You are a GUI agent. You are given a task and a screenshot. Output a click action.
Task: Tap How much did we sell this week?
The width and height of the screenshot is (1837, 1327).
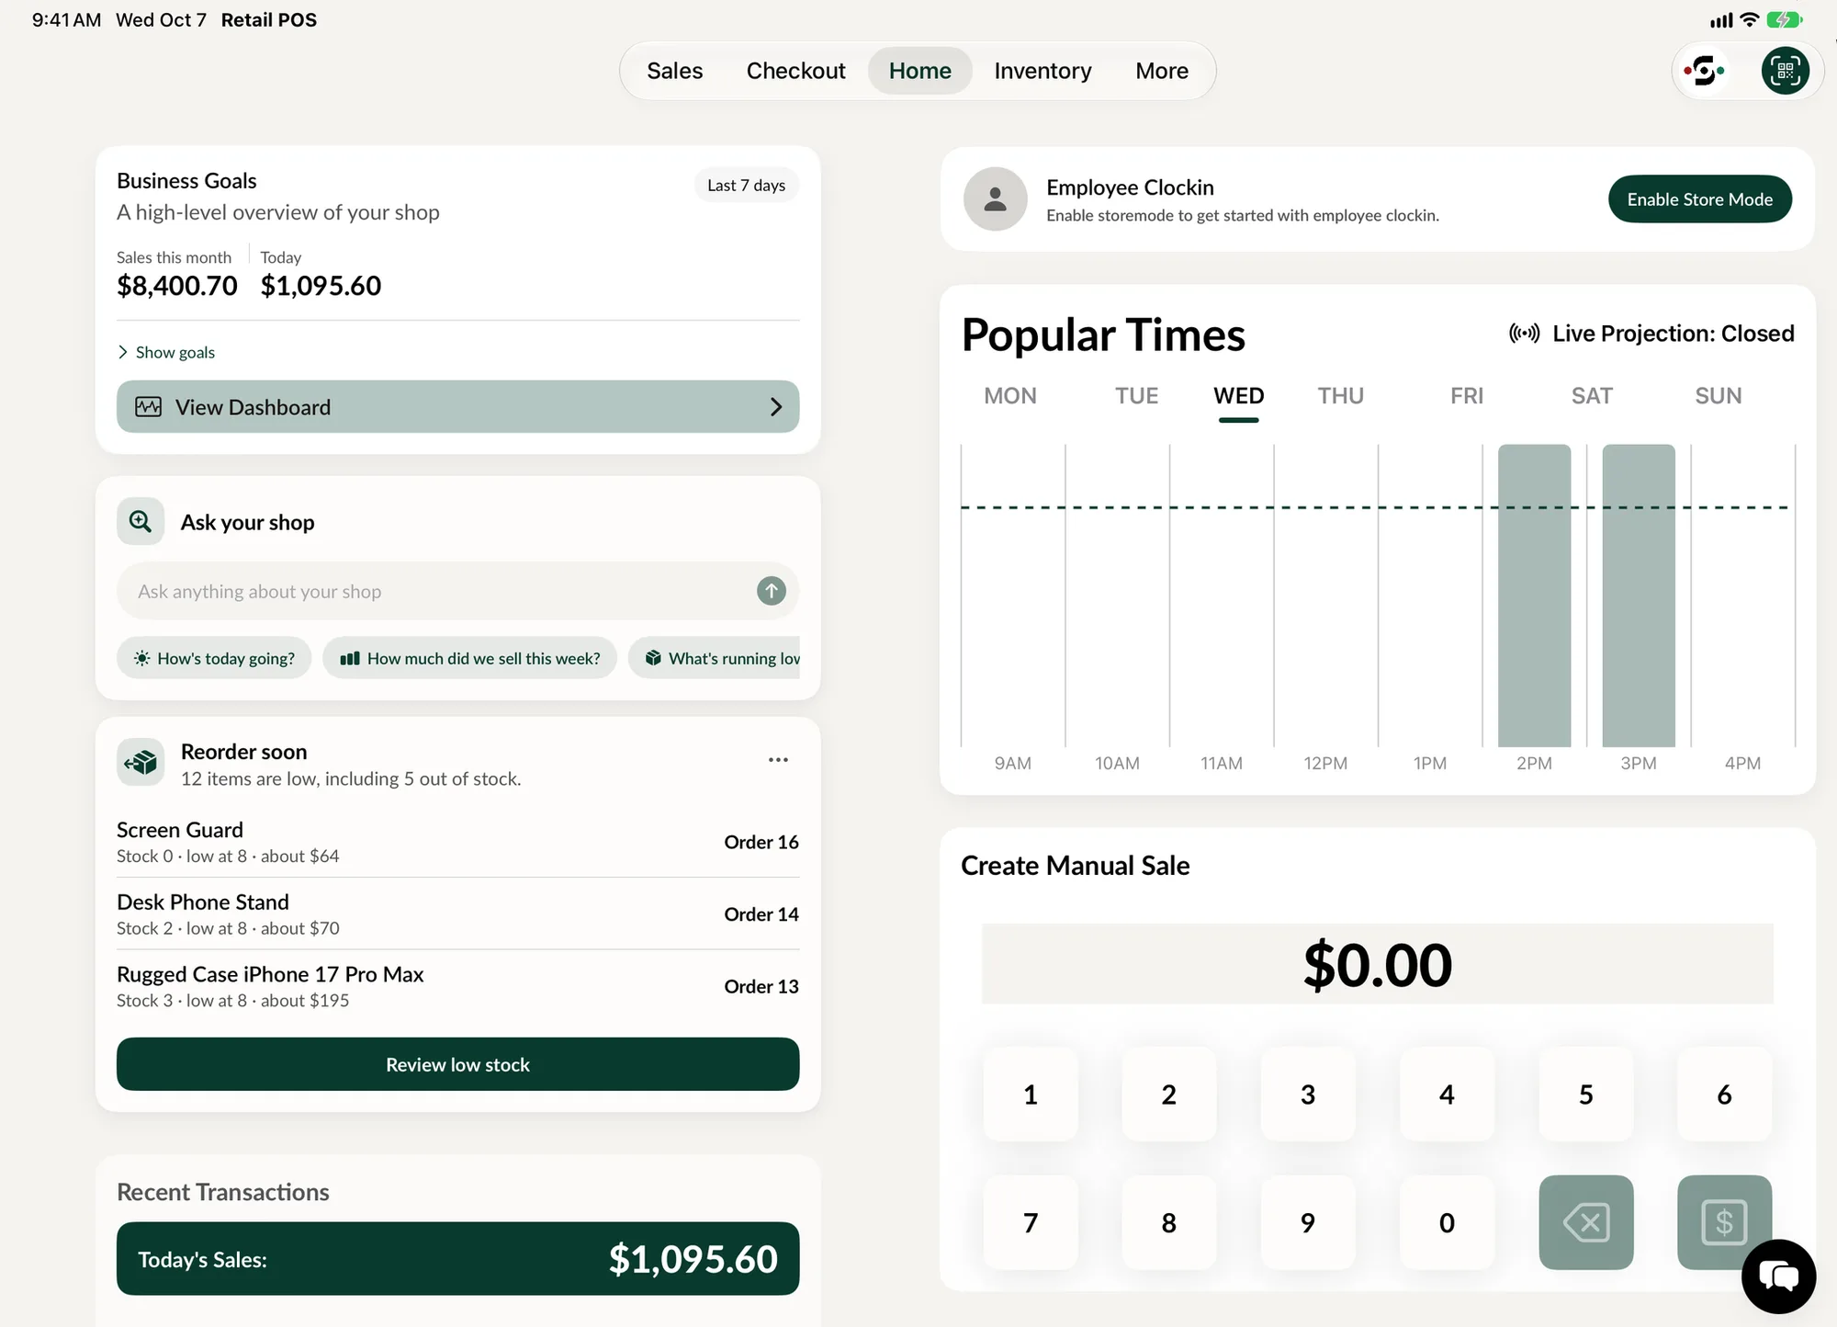(x=469, y=658)
